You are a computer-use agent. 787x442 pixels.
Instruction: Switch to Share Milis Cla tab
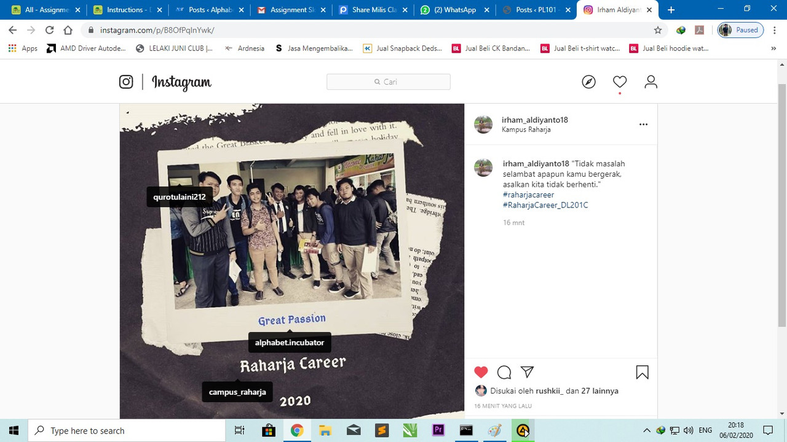[x=373, y=10]
